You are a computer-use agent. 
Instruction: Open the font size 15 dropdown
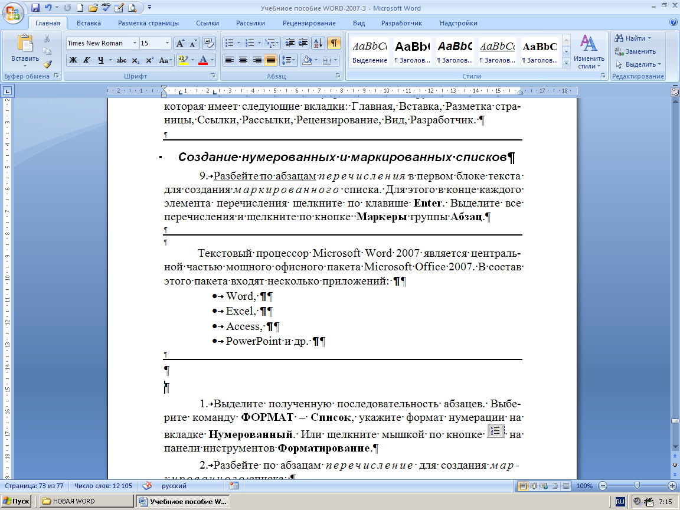pos(167,43)
